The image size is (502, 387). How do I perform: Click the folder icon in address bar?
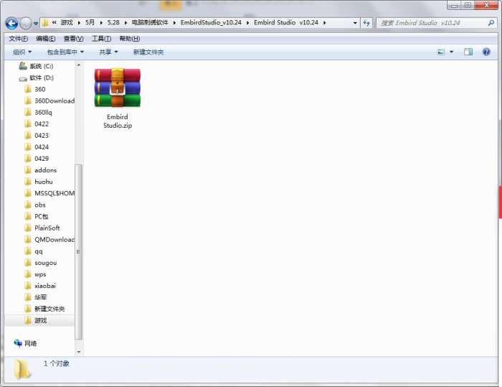point(45,23)
